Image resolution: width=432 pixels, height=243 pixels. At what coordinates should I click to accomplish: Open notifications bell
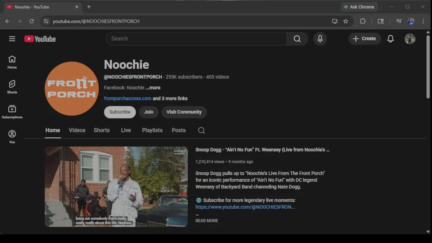click(x=390, y=39)
